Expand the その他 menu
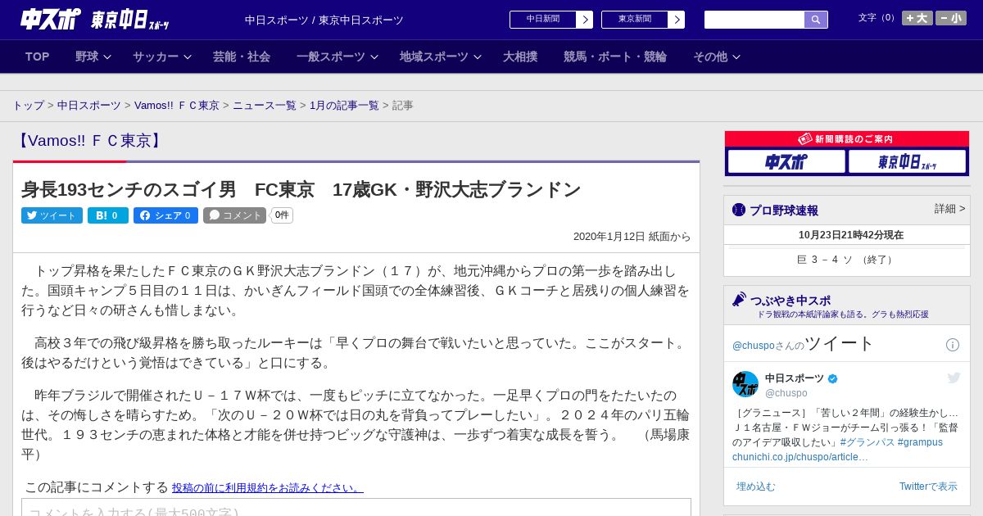Viewport: 983px width, 516px height. tap(717, 57)
